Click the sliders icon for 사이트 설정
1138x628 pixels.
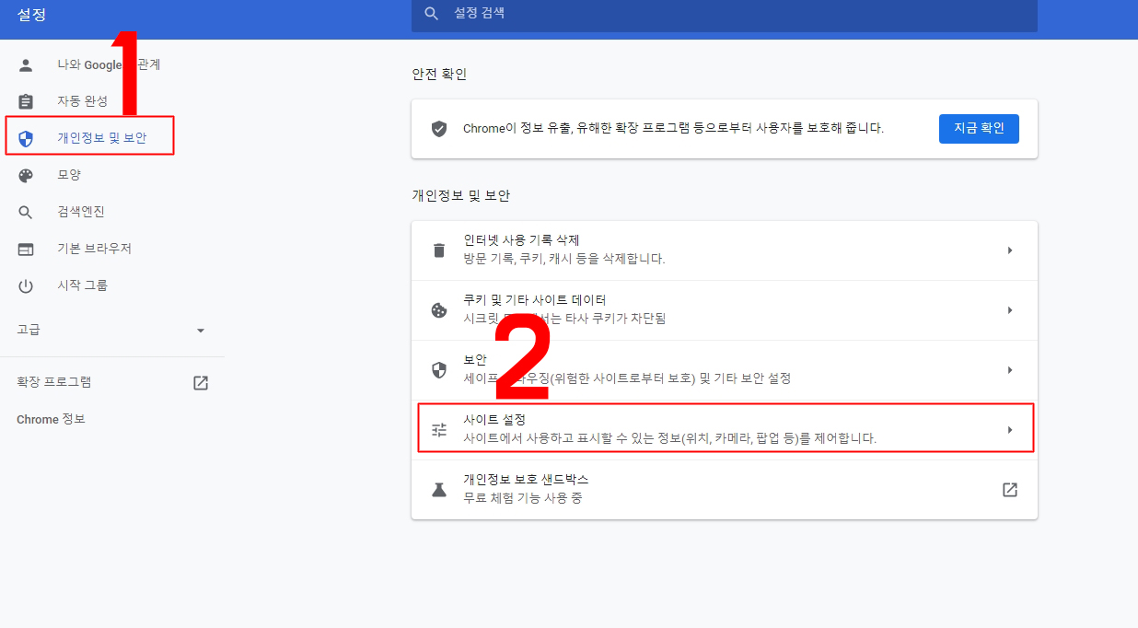pos(439,429)
